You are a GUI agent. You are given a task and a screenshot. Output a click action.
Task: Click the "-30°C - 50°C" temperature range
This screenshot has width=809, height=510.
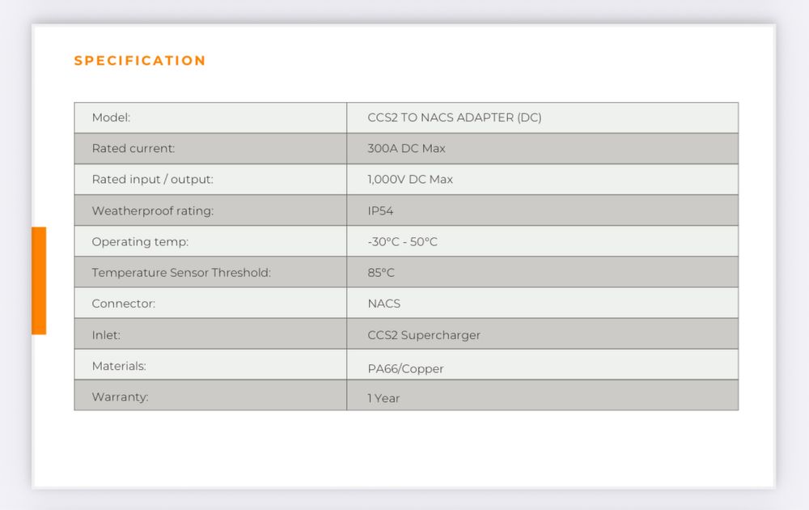pyautogui.click(x=402, y=241)
